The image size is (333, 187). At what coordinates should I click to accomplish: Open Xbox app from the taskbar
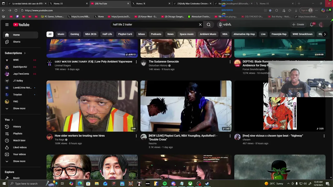(x=190, y=184)
